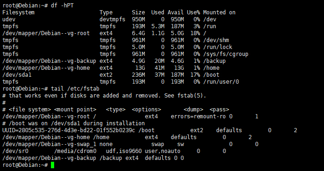This screenshot has width=324, height=171.
Task: Click the 'tail /etc/fstab' command text
Action: point(75,89)
